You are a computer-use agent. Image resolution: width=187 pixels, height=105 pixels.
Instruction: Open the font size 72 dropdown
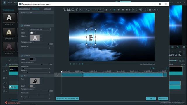coord(101,10)
